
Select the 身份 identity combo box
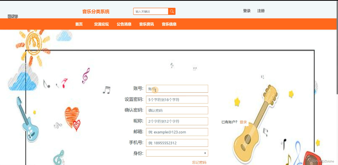(177, 153)
